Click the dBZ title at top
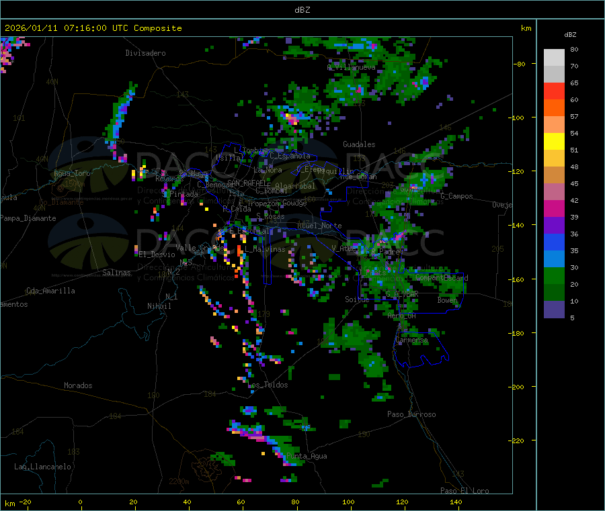Screen dimensions: 605x511 [302, 10]
